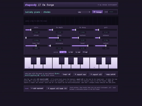Select the sine carrier waveform

63,52
